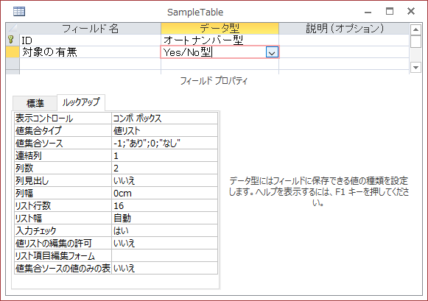Click the リスト項目編集フォーム empty field
The image size is (428, 301).
coord(164,256)
